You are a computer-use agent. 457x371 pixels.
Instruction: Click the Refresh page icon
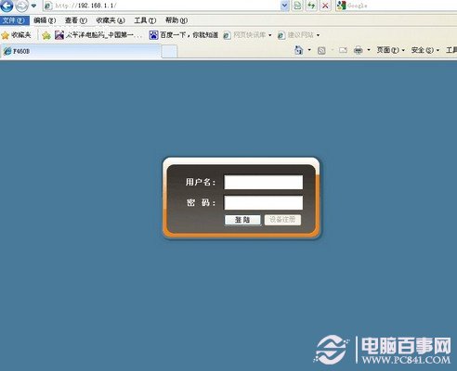[x=311, y=6]
